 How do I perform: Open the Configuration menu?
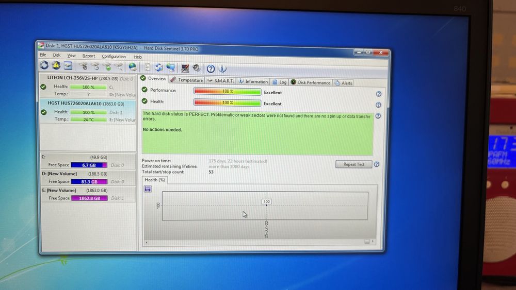[114, 57]
